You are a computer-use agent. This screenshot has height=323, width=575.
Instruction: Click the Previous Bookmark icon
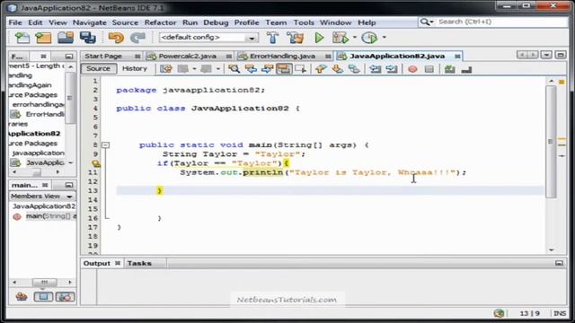point(321,69)
